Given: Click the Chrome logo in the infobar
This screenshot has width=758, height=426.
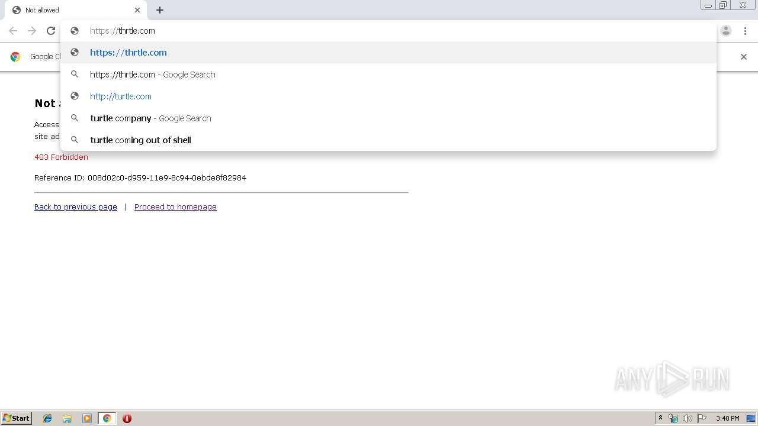Looking at the screenshot, I should (x=15, y=57).
